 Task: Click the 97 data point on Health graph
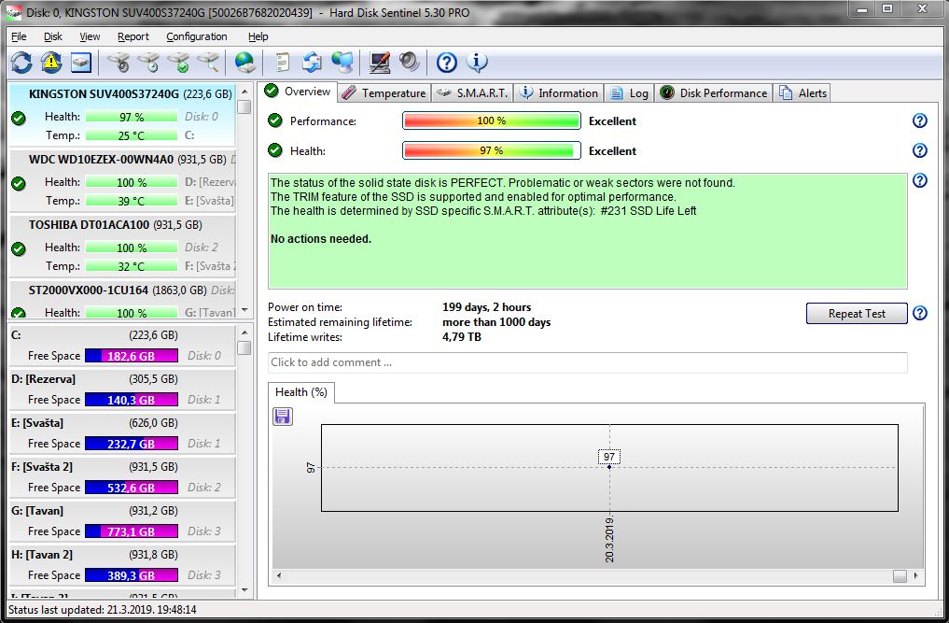(609, 467)
